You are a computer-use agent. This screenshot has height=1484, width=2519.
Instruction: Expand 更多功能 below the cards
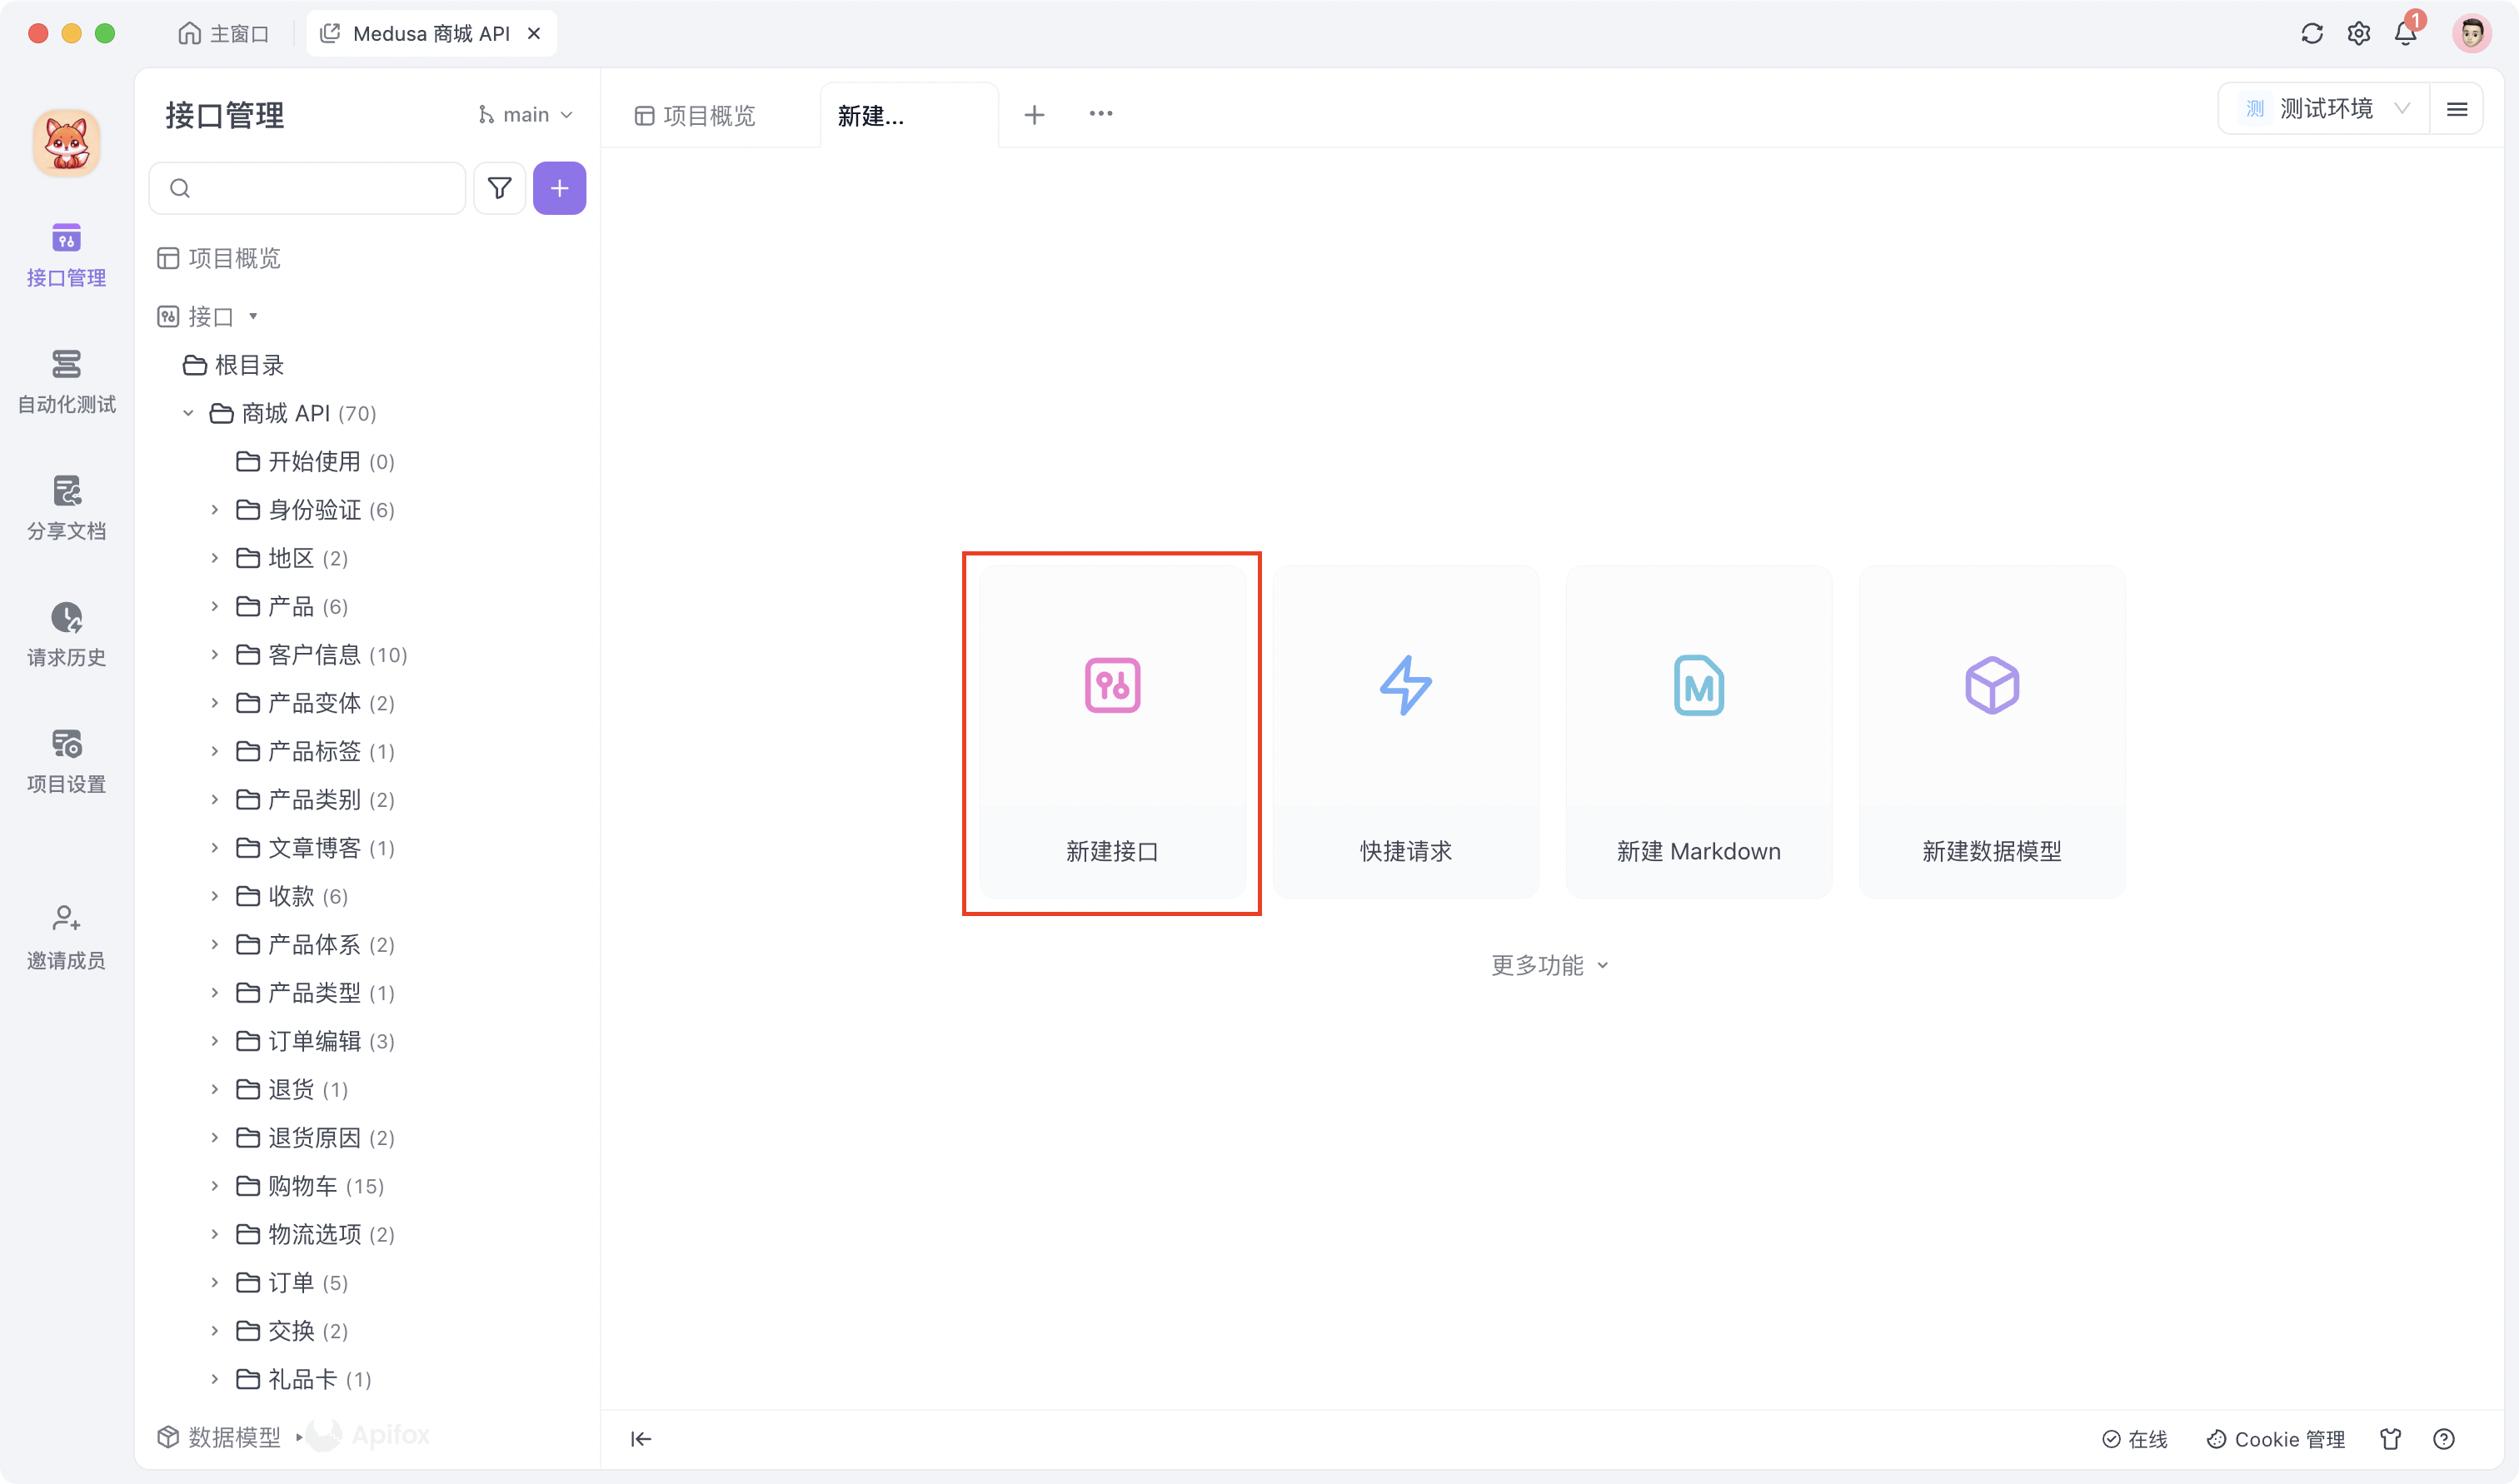1549,964
